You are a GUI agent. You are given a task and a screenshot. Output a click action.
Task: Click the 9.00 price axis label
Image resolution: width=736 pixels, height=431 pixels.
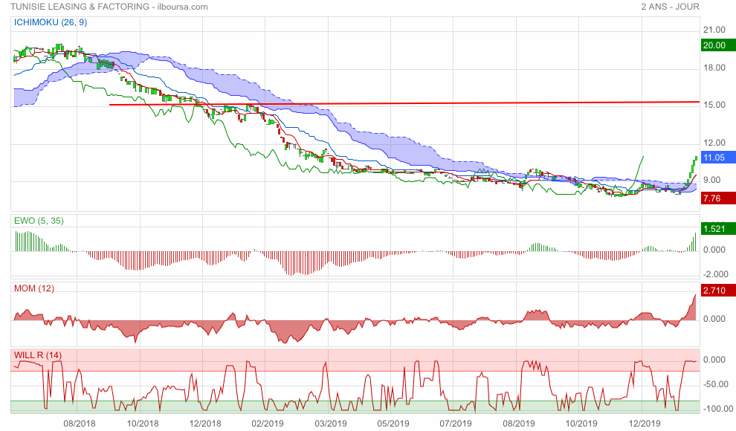[x=711, y=180]
